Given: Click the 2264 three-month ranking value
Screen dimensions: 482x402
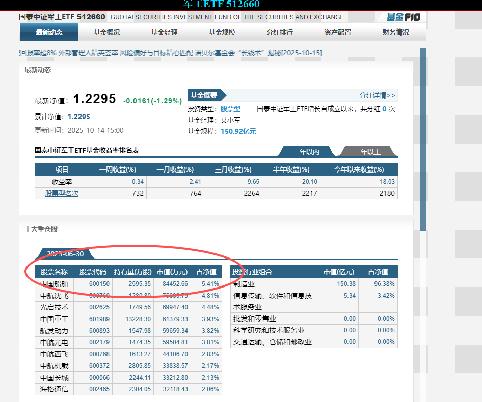Looking at the screenshot, I should point(252,193).
